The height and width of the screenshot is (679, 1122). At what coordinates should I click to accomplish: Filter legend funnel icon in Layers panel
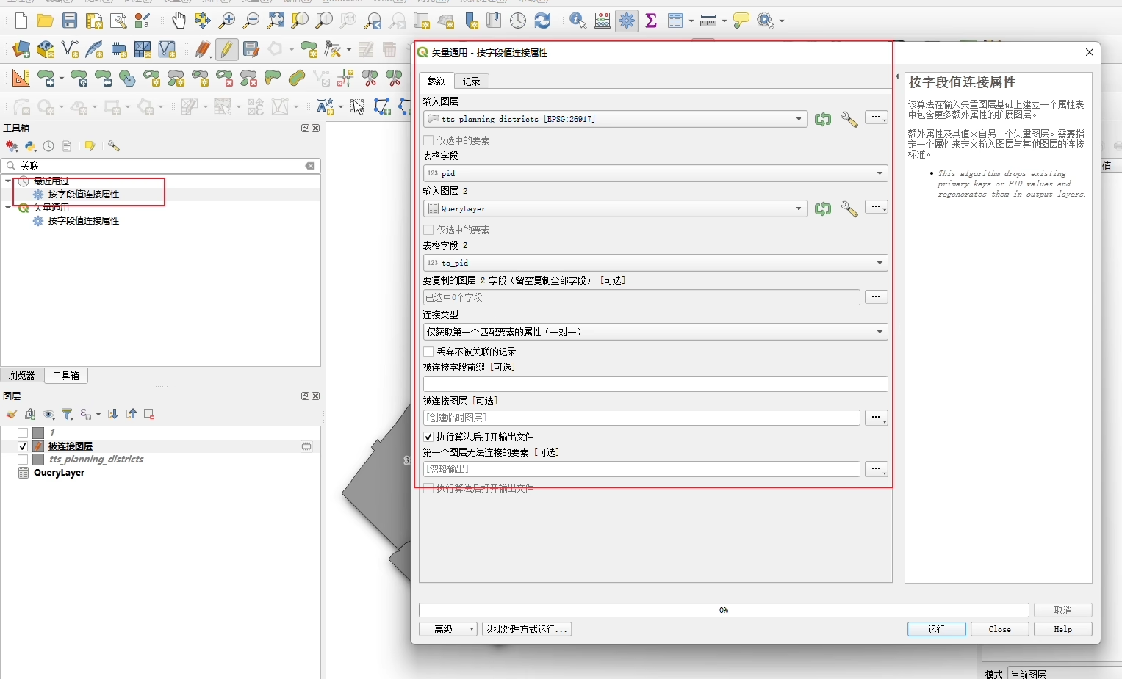(67, 414)
